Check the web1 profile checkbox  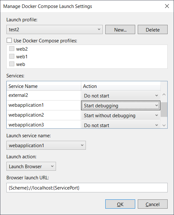click(x=12, y=56)
